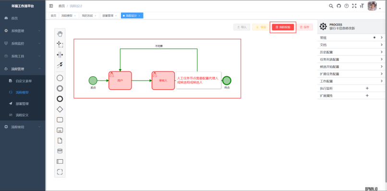Open the search icon in header
The width and height of the screenshot is (387, 191).
coord(331,6)
